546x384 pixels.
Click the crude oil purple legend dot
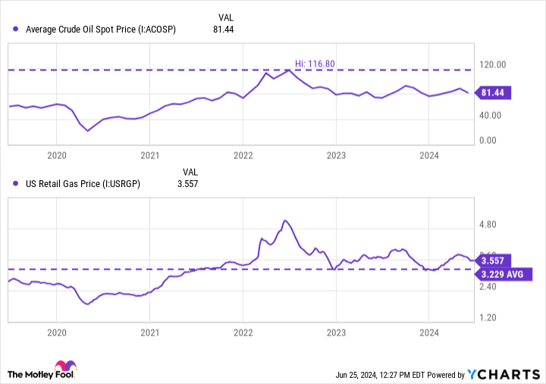pyautogui.click(x=16, y=30)
